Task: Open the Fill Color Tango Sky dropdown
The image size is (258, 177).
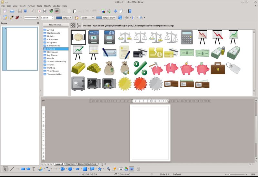Action: (106, 17)
